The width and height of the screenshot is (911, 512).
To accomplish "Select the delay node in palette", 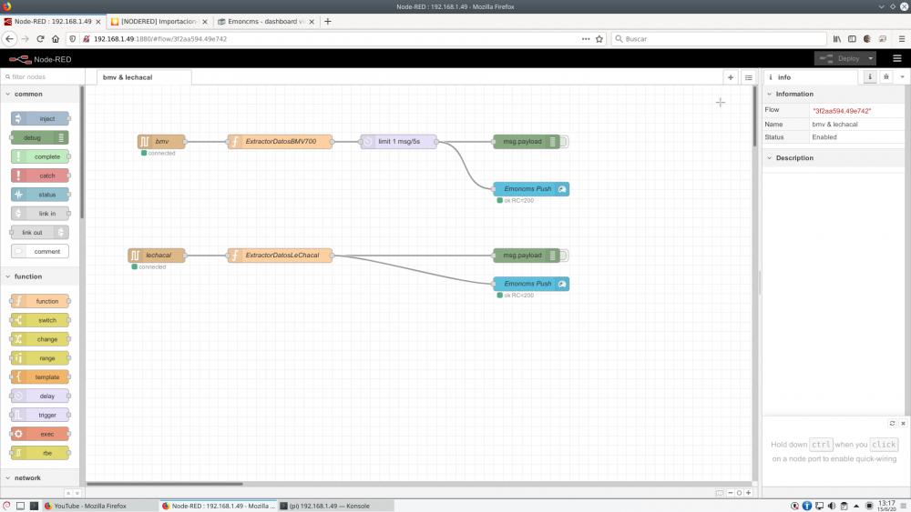I will [x=40, y=396].
